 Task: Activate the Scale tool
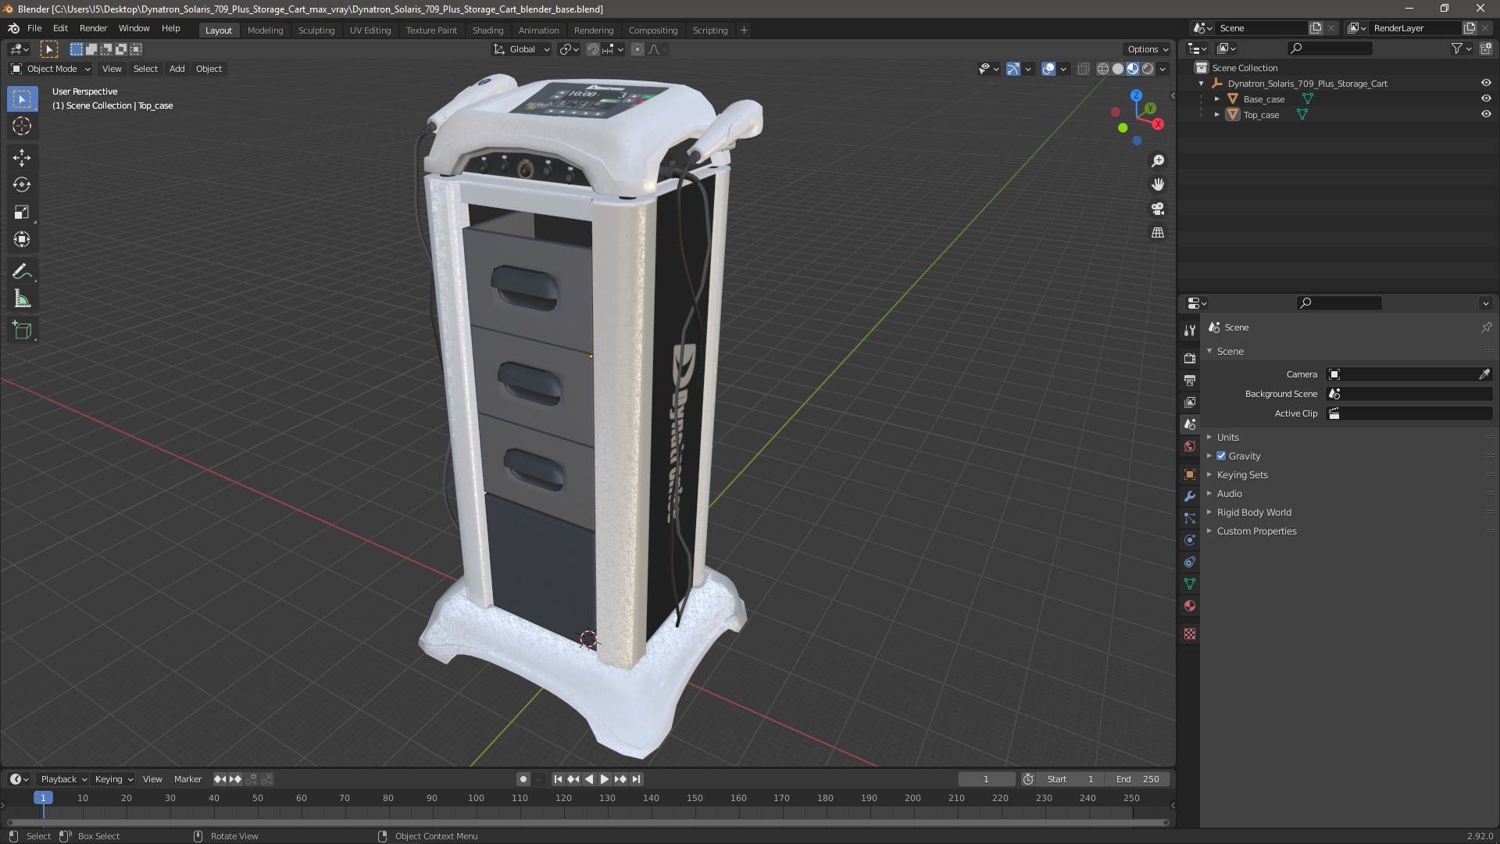tap(22, 213)
